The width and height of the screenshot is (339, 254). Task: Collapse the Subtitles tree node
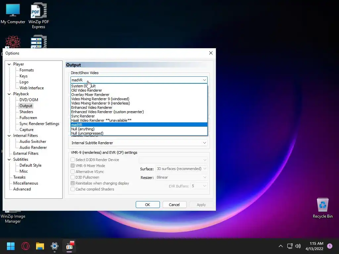9,159
